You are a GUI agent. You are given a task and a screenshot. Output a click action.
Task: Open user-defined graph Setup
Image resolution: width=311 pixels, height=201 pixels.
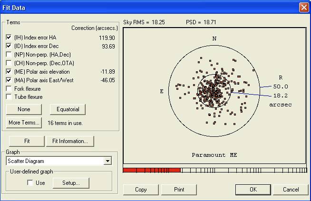click(70, 183)
